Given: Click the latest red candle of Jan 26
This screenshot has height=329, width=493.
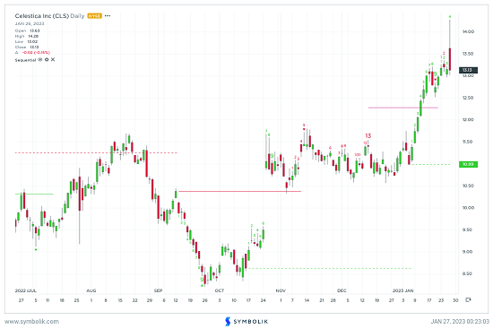Looking at the screenshot, I should tap(450, 59).
